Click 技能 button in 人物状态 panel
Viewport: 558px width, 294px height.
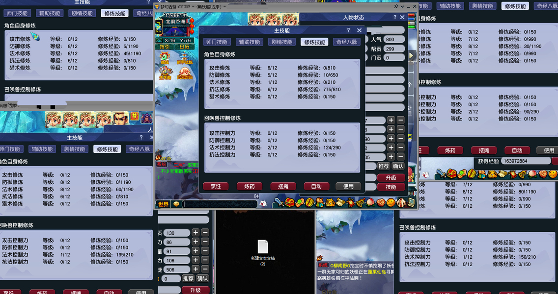pyautogui.click(x=391, y=187)
